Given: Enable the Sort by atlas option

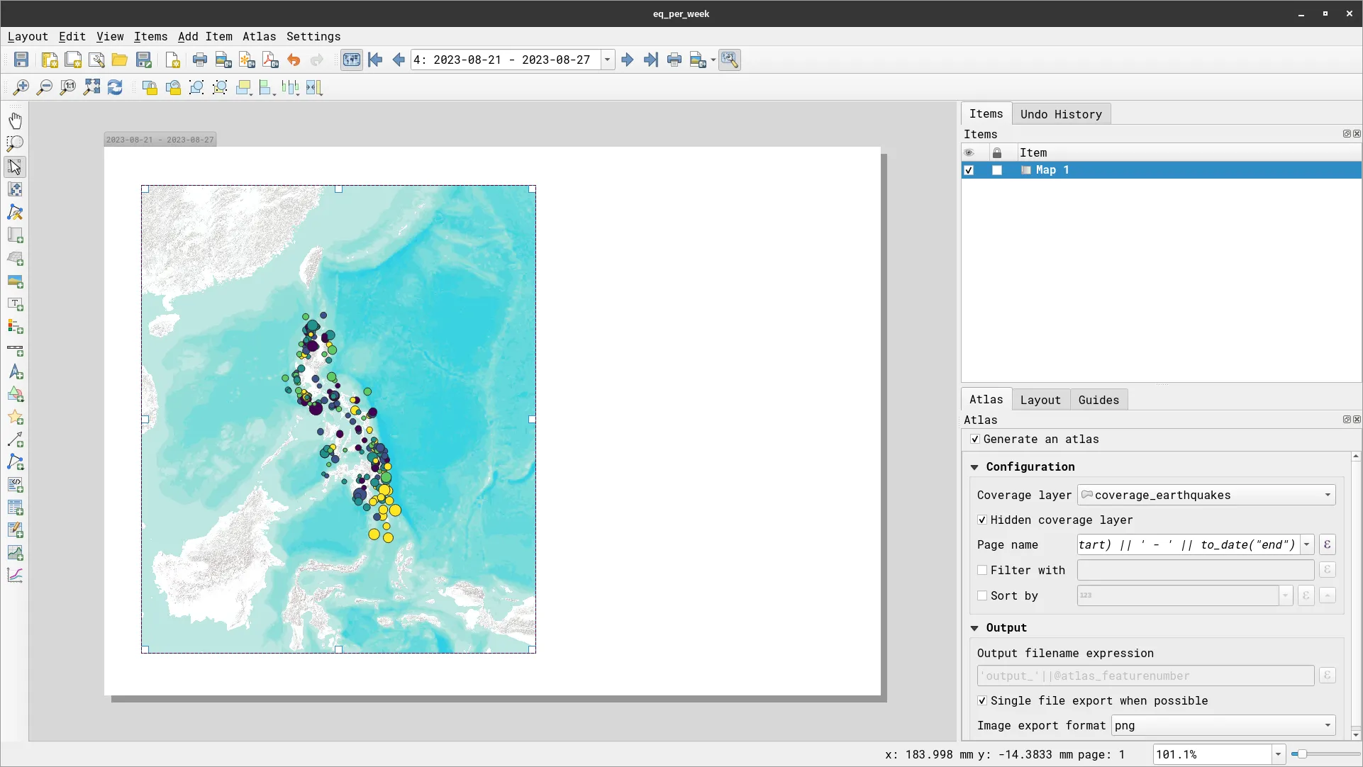Looking at the screenshot, I should click(982, 595).
